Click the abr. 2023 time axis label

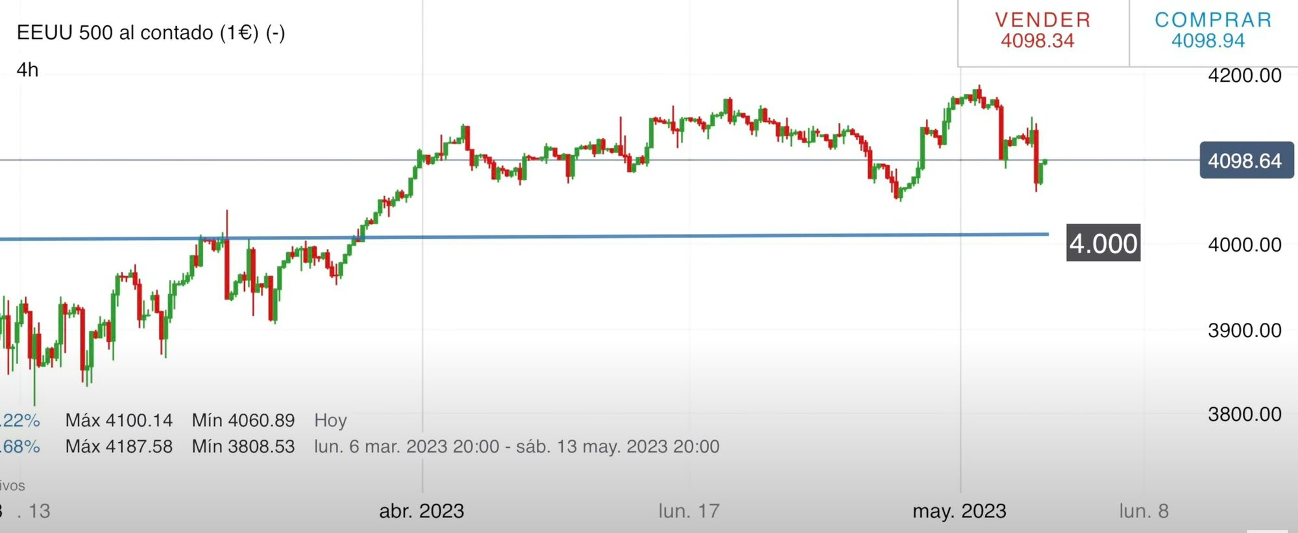pos(421,511)
